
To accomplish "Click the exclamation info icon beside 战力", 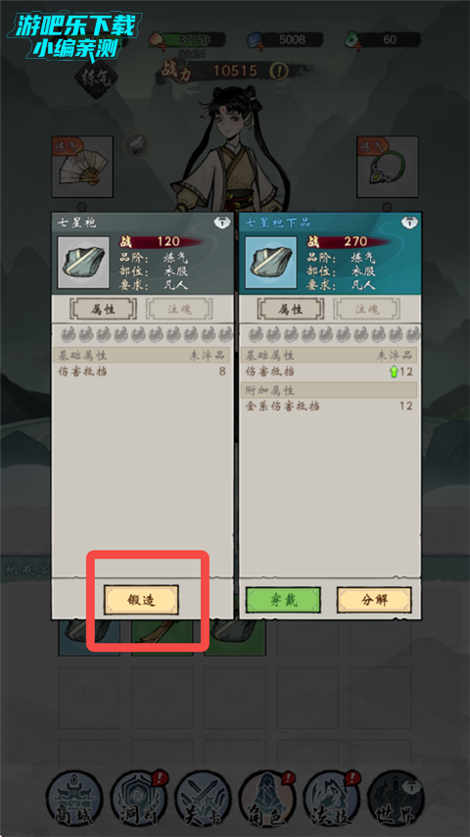I will coord(278,71).
